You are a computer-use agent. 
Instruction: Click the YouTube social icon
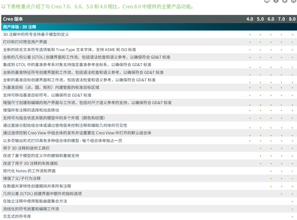coord(267,1)
